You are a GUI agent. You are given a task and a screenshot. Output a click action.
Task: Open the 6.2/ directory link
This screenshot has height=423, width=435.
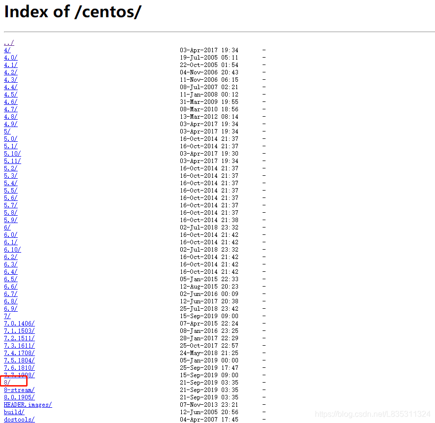(x=10, y=257)
